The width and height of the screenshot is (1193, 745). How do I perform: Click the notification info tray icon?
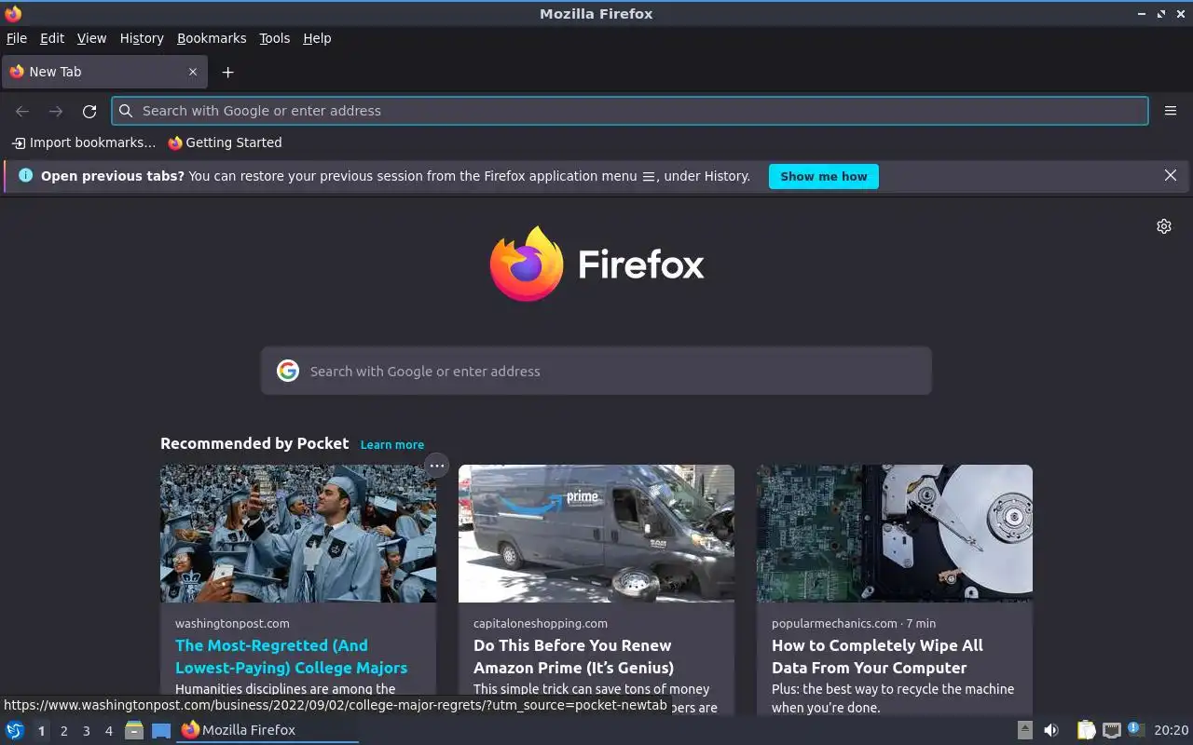tap(1135, 729)
